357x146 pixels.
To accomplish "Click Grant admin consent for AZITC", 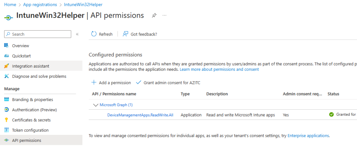I will click(168, 83).
